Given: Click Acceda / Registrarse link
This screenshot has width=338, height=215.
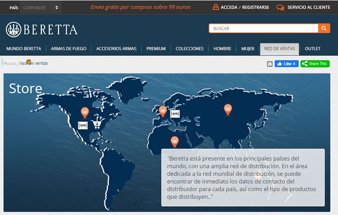Looking at the screenshot, I should point(240,7).
